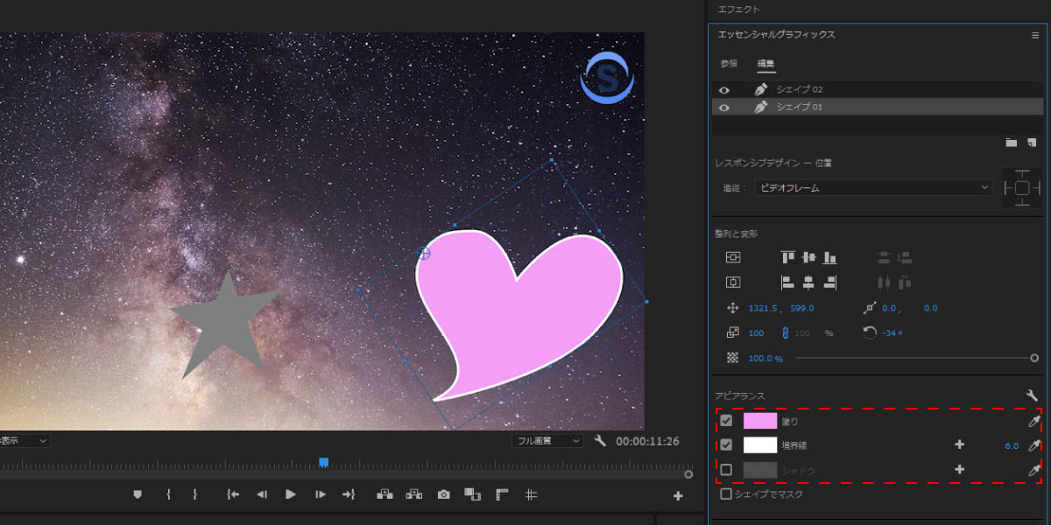Open the エッセンシャルグラフィックス panel menu

pos(1034,36)
